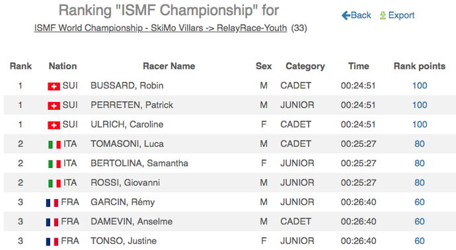This screenshot has width=456, height=250.
Task: Click the Back arrow icon
Action: click(346, 15)
